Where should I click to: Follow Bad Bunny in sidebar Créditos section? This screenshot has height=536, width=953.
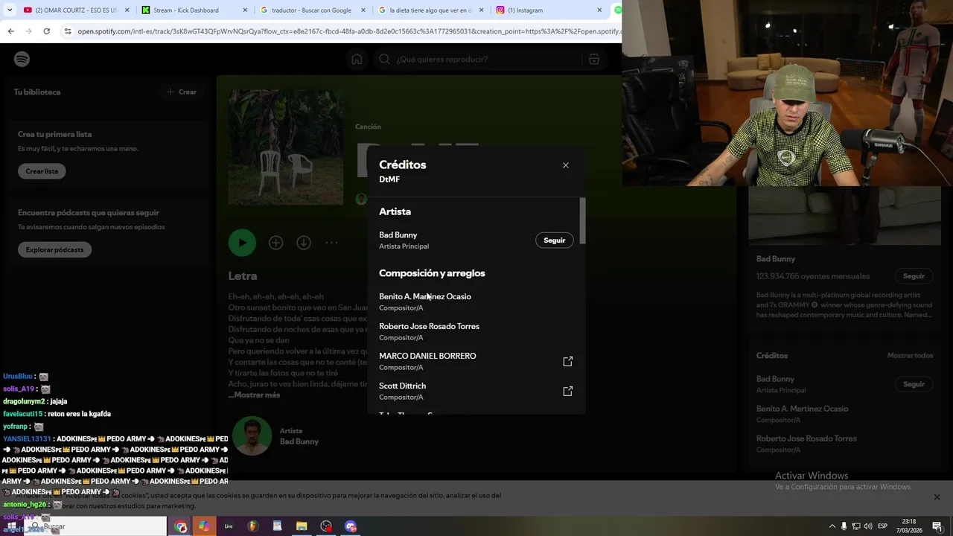click(914, 384)
